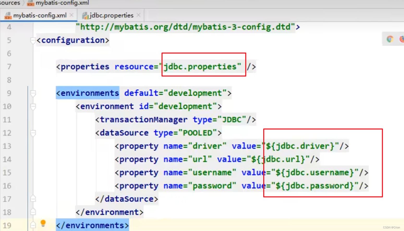Click the "jdbc.properties" resource value
The width and height of the screenshot is (404, 231).
200,67
